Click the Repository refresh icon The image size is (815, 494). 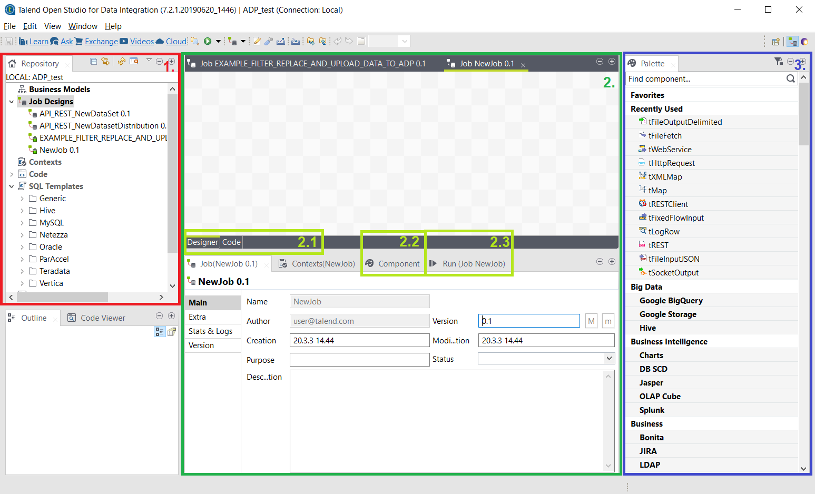click(x=122, y=62)
